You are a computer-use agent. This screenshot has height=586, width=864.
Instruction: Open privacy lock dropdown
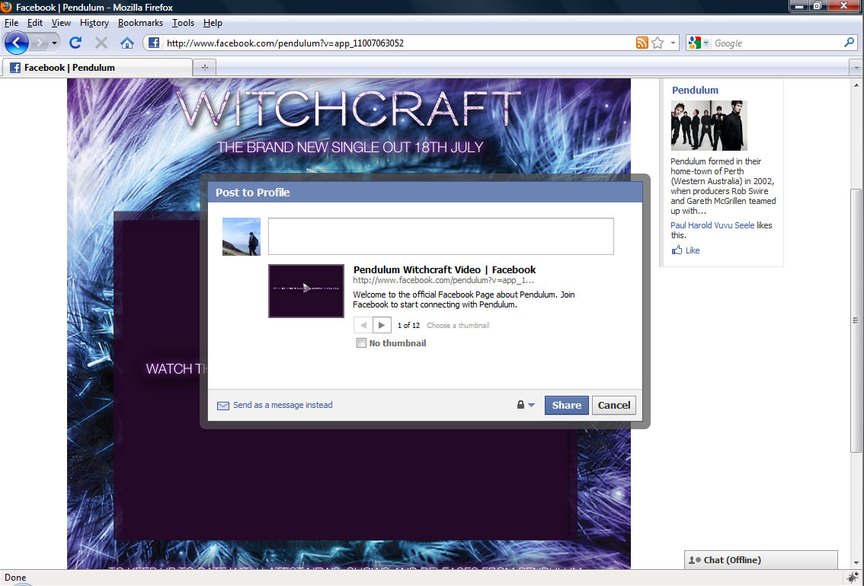526,405
